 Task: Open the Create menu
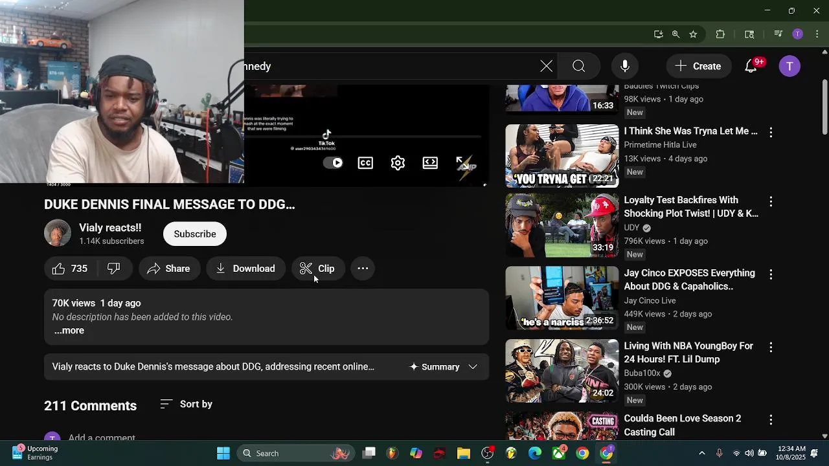[x=698, y=66]
